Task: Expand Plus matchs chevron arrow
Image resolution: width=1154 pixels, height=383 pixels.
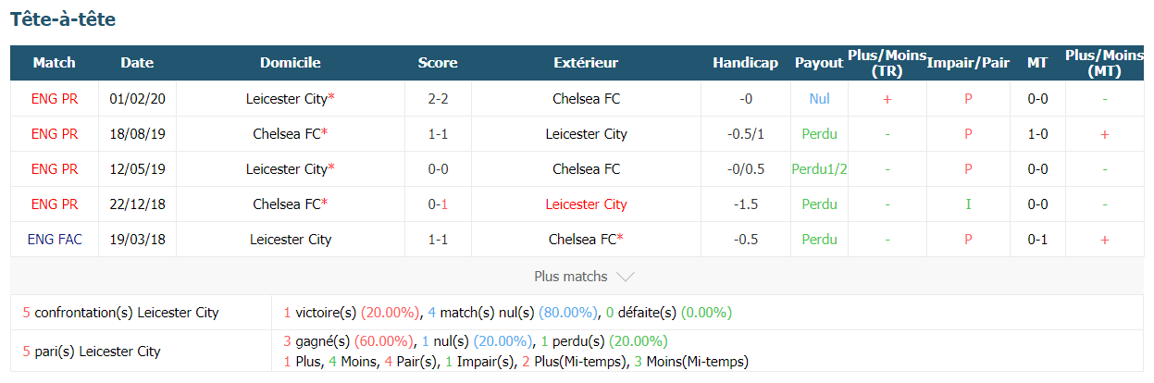Action: pos(625,277)
